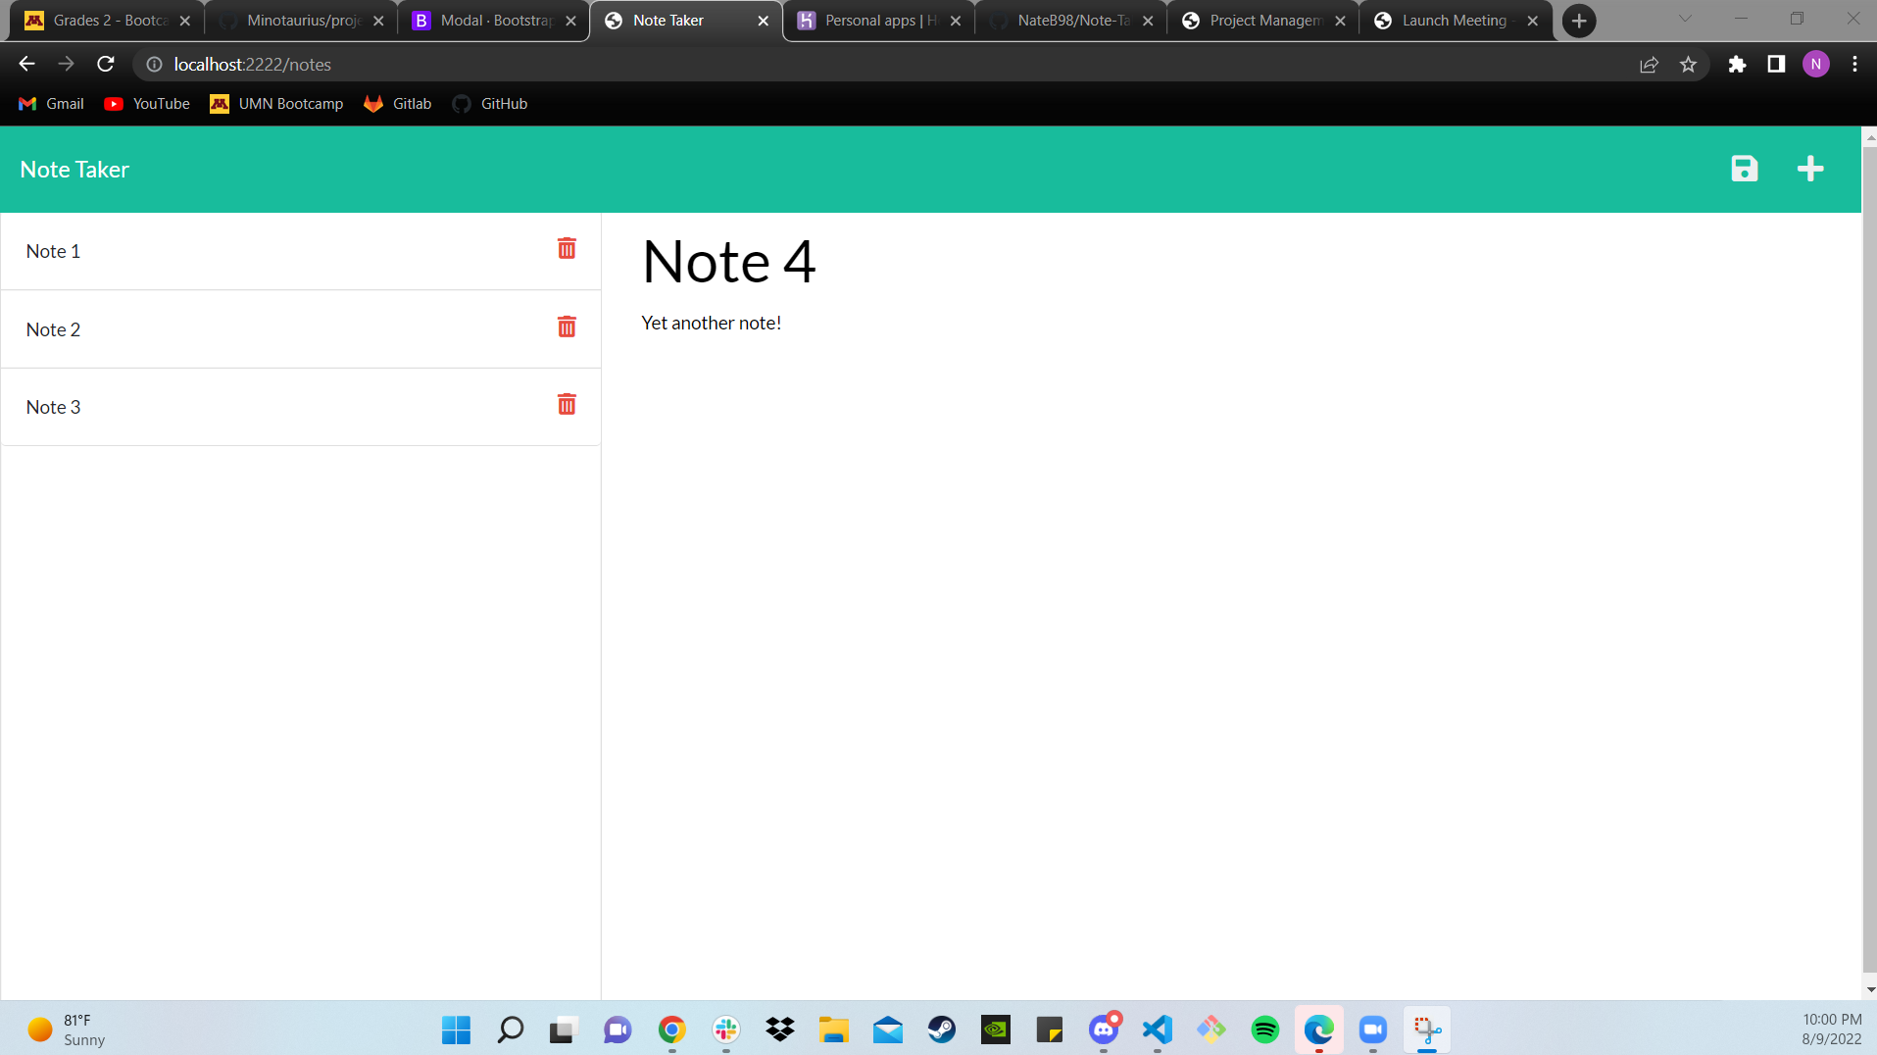
Task: Click the save note floppy disk icon
Action: [x=1744, y=169]
